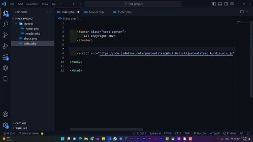The image size is (253, 142).
Task: Toggle the Spell checker status item
Action: [x=215, y=133]
